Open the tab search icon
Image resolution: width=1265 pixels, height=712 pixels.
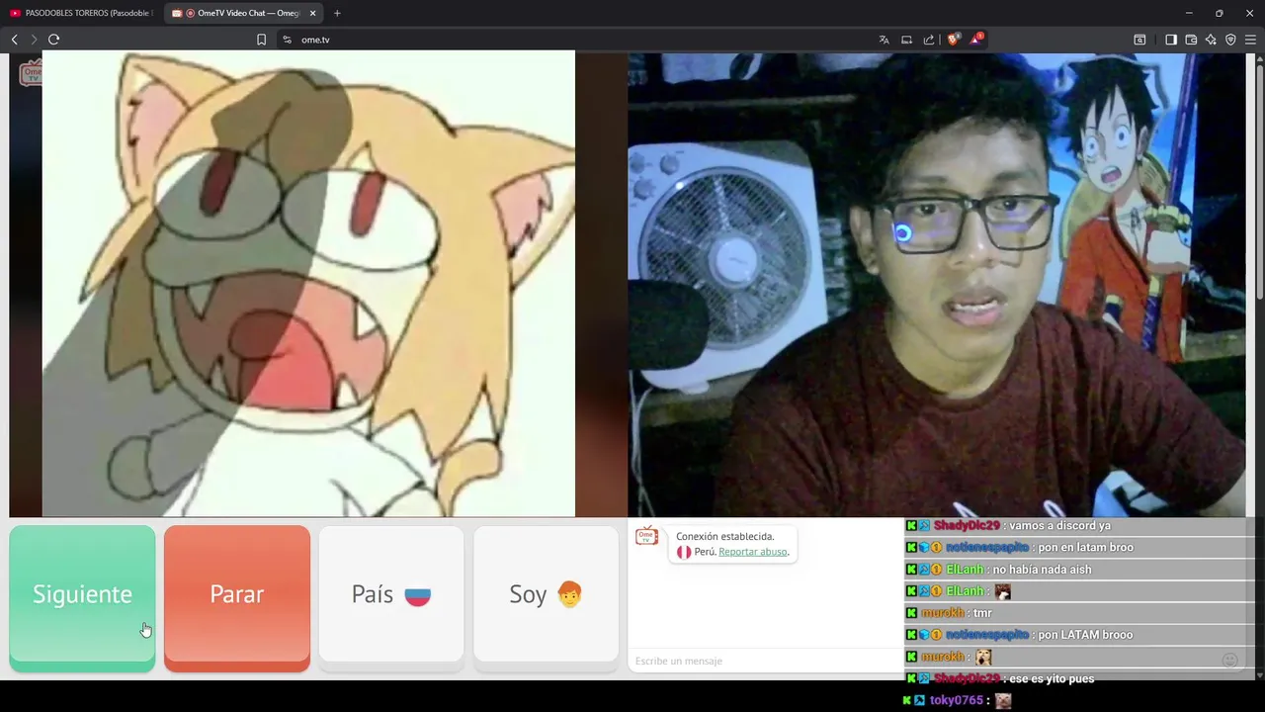tap(1139, 40)
